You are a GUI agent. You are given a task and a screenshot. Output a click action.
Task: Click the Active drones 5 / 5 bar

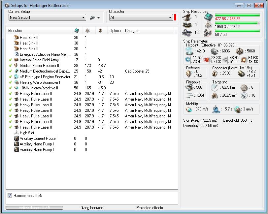point(34,208)
